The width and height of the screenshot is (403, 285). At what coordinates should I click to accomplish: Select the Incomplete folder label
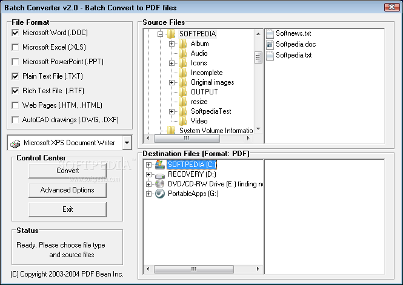(x=207, y=73)
